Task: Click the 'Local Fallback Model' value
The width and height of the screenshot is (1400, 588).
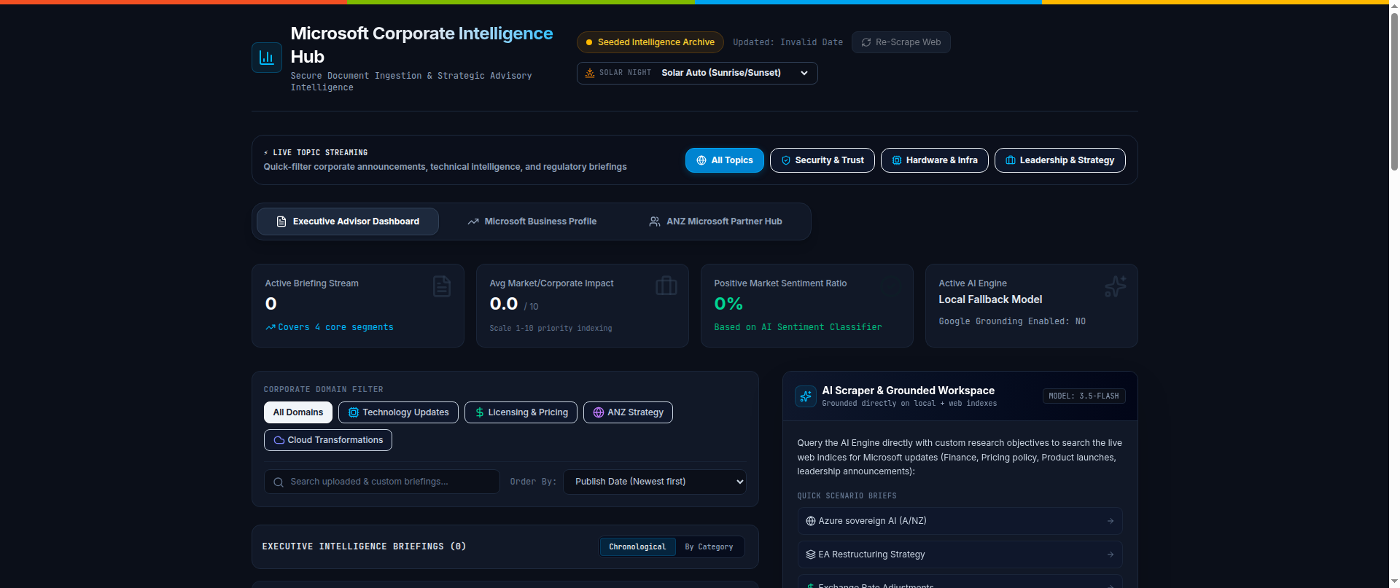Action: [990, 299]
